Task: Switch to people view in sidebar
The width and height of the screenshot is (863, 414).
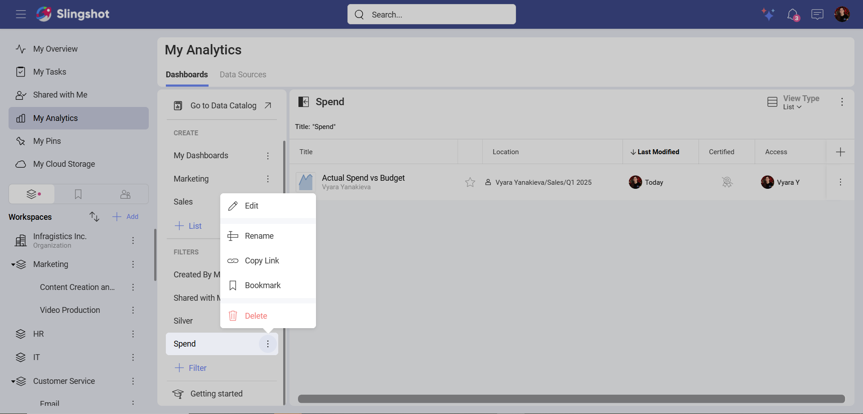Action: (125, 194)
